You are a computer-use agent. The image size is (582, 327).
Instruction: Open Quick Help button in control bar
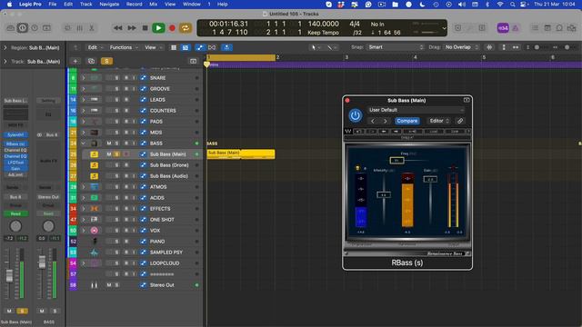[35, 28]
